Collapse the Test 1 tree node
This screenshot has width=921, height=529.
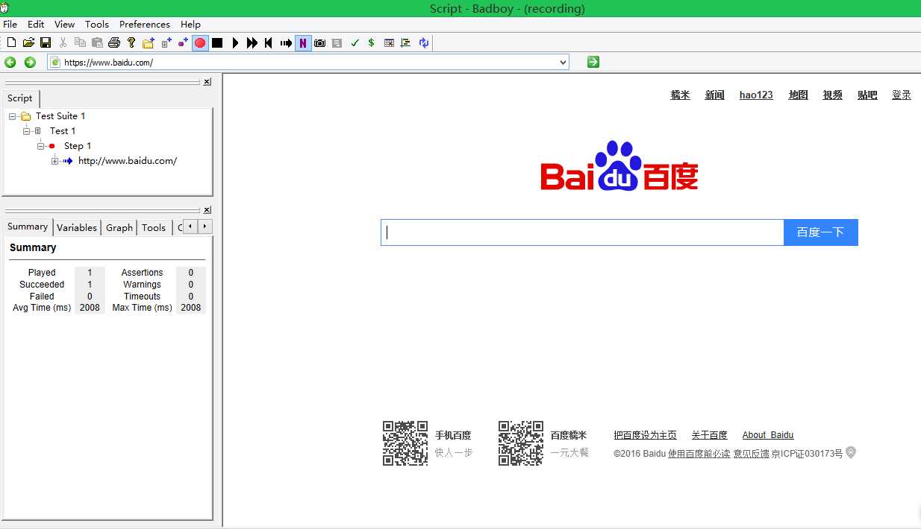point(27,131)
